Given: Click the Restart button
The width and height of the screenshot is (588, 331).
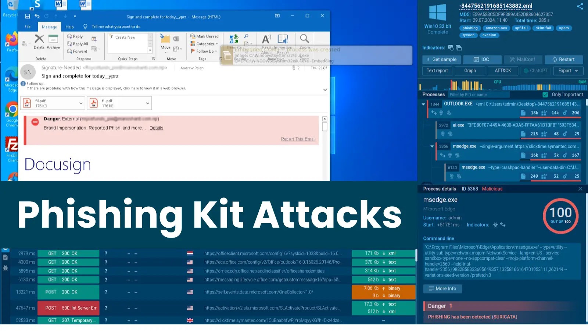Looking at the screenshot, I should pos(564,60).
